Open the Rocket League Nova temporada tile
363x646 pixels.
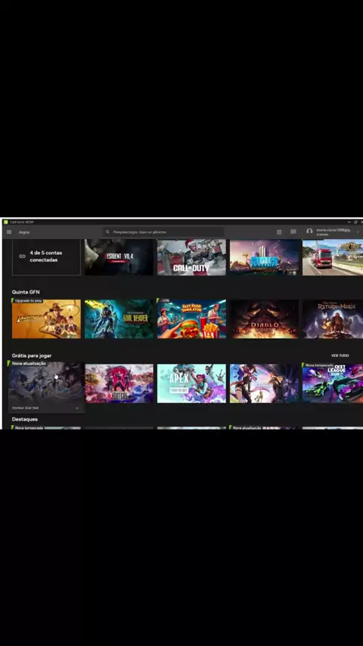(x=333, y=384)
